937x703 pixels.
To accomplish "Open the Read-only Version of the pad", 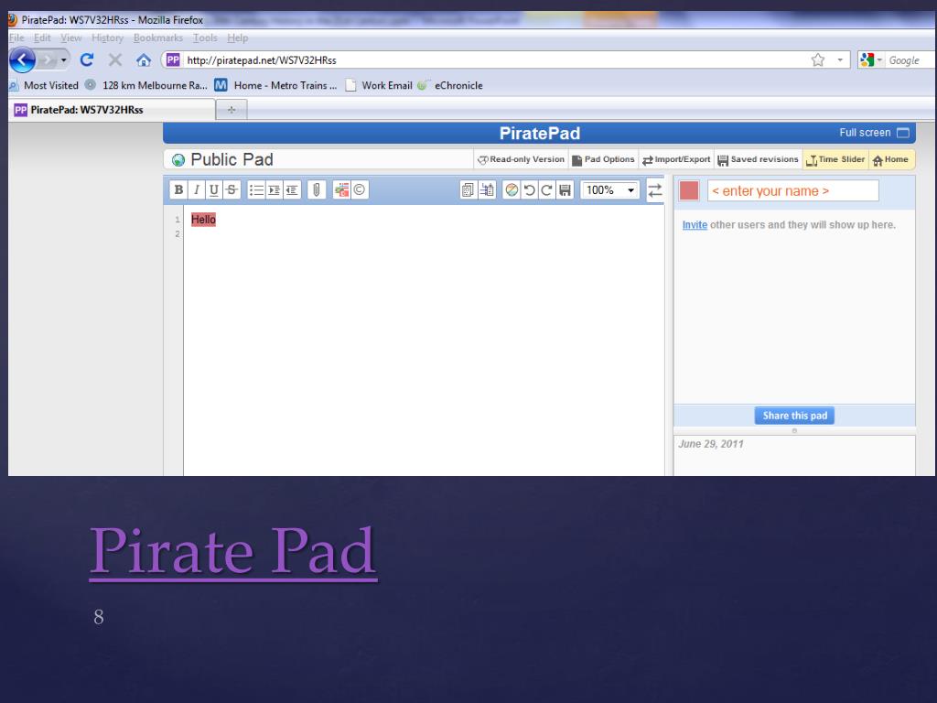I will coord(521,159).
